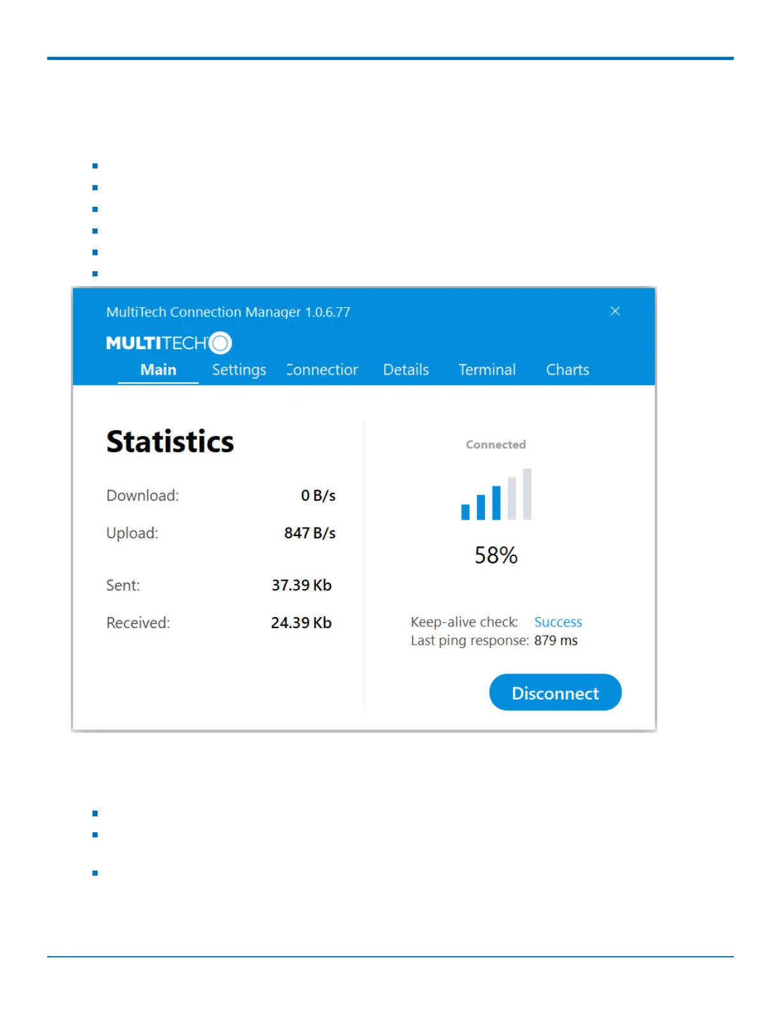Image resolution: width=781 pixels, height=1011 pixels.
Task: Open the Connection tab
Action: (323, 370)
